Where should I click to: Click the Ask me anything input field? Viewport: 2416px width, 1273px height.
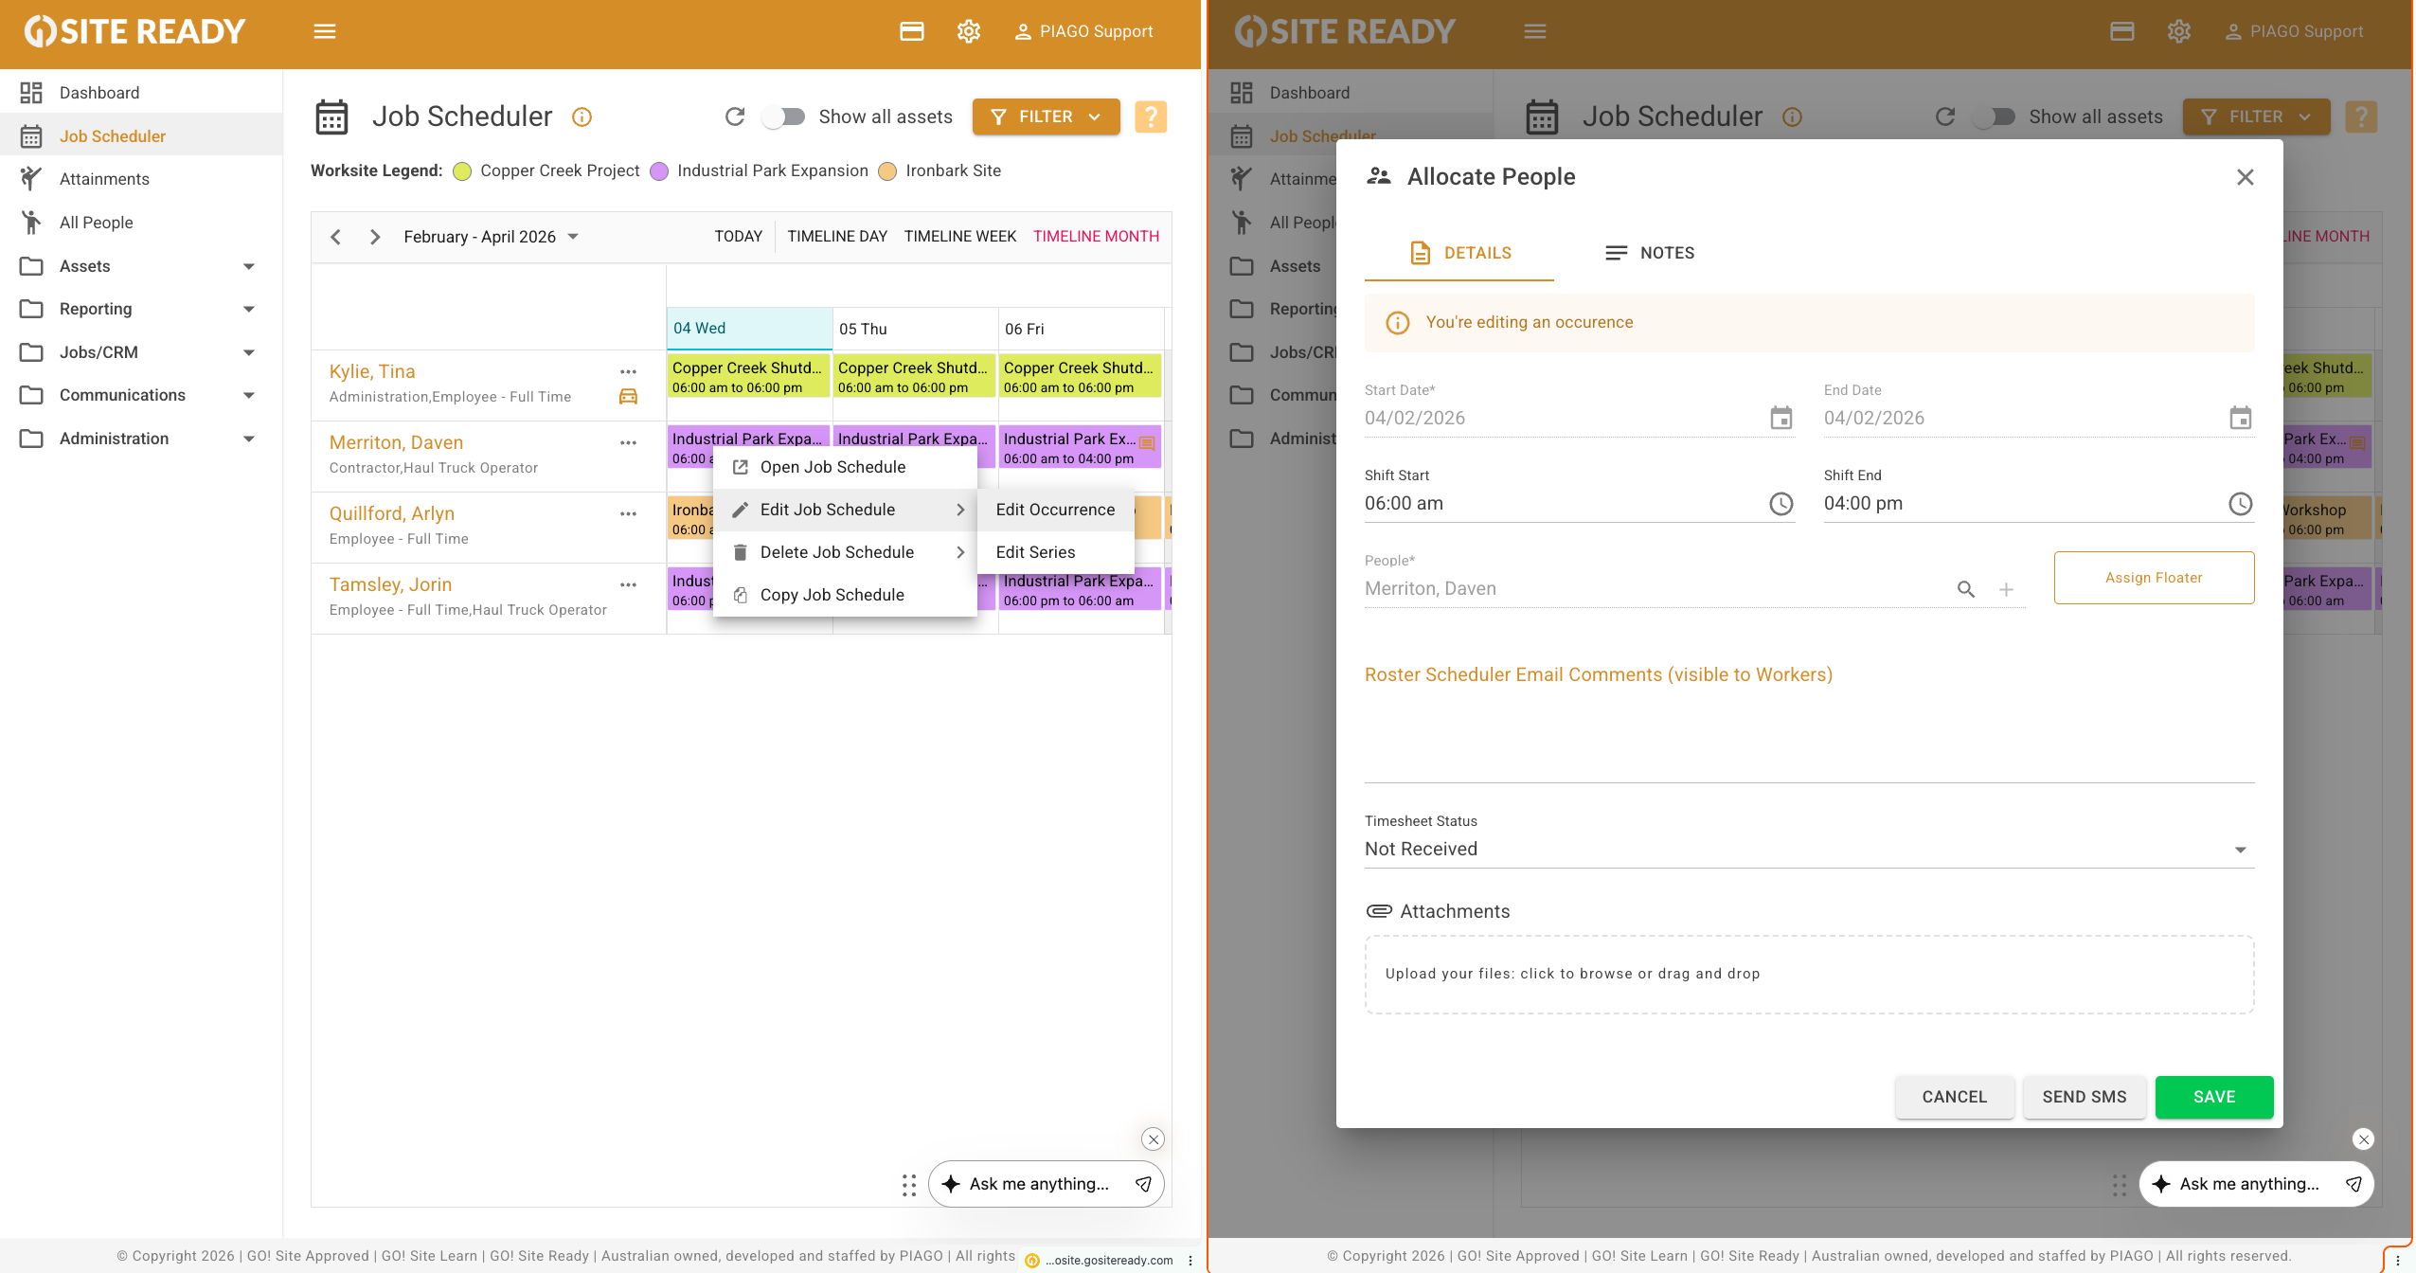(1039, 1184)
